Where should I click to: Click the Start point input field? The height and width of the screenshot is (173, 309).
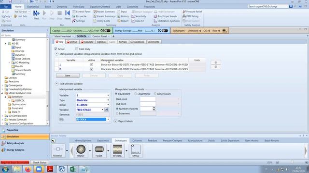click(148, 99)
